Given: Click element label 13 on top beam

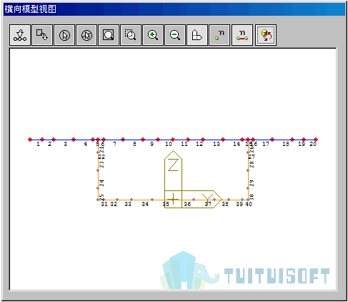Looking at the screenshot, I should pyautogui.click(x=217, y=144).
